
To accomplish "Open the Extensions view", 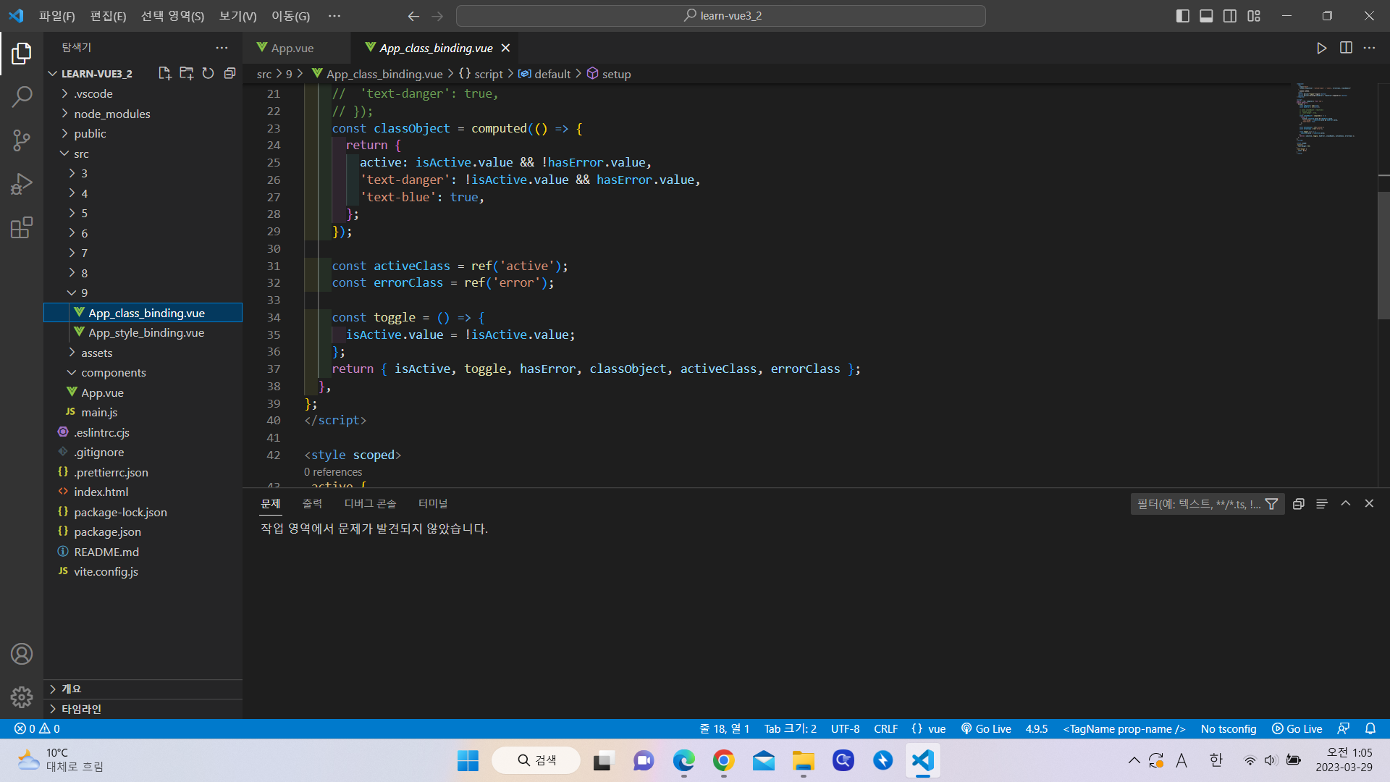I will tap(22, 227).
